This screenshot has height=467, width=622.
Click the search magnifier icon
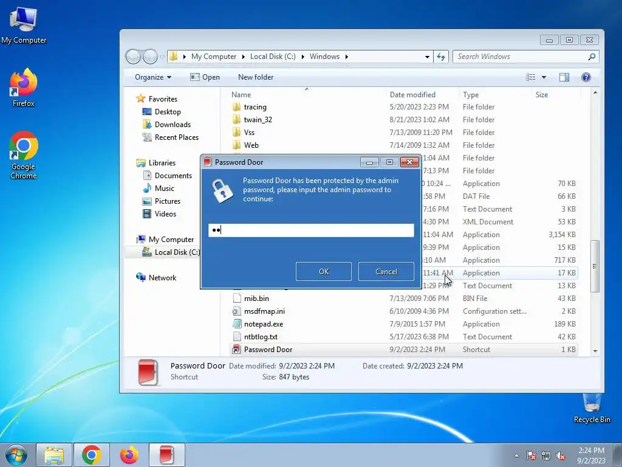[x=592, y=57]
